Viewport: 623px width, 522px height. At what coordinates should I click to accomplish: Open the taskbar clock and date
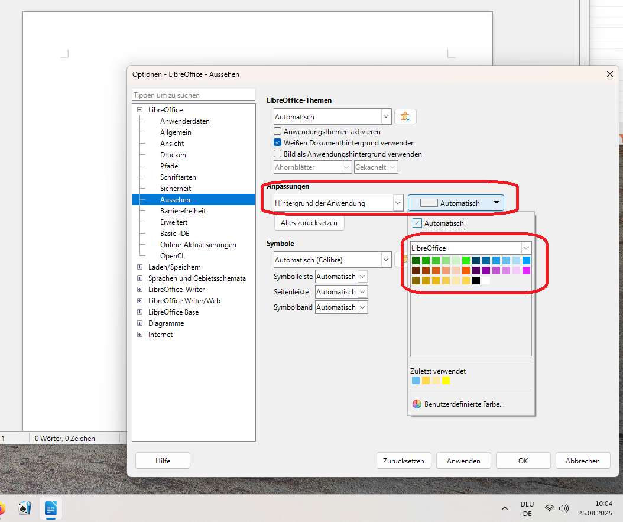(x=595, y=508)
